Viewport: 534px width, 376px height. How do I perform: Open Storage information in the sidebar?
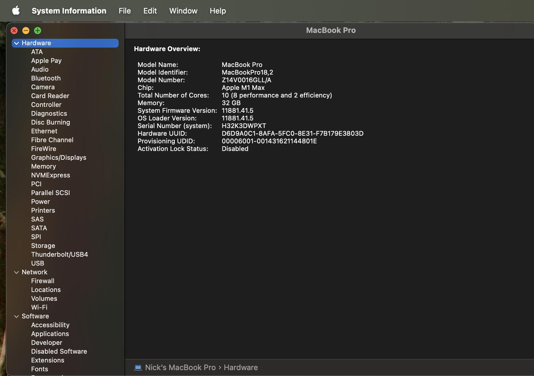tap(43, 246)
